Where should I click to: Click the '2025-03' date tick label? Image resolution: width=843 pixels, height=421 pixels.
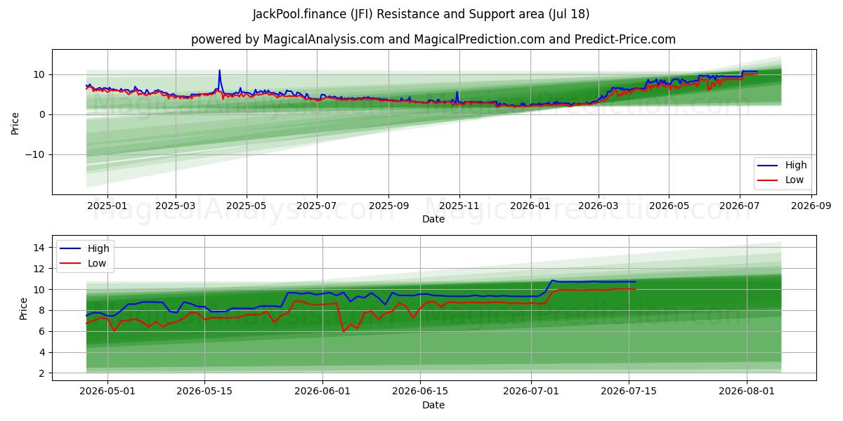pos(175,206)
